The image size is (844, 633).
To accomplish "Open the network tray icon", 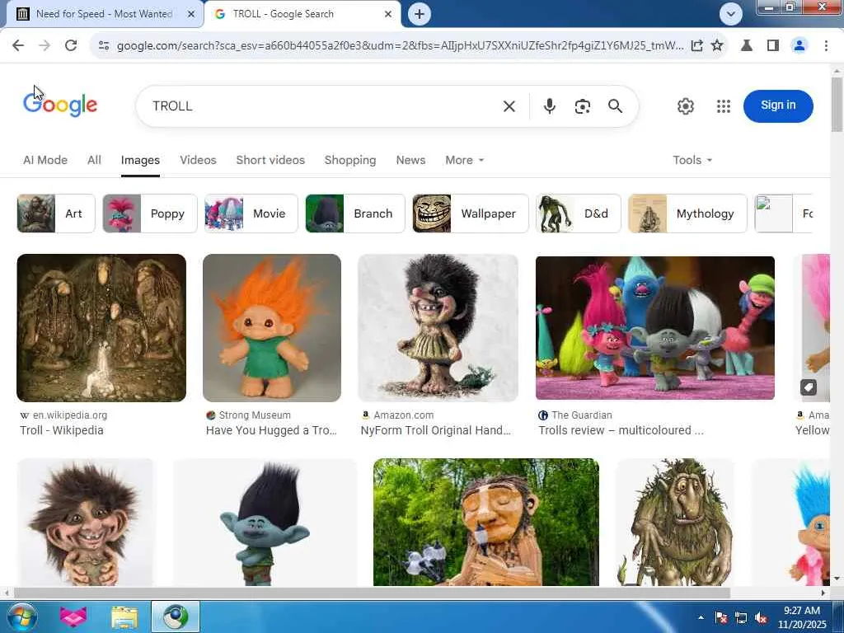I will click(x=741, y=618).
